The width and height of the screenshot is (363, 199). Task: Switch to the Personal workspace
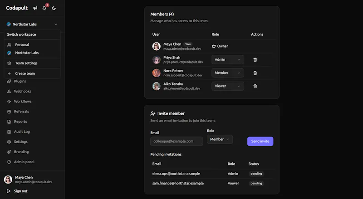coord(32,45)
